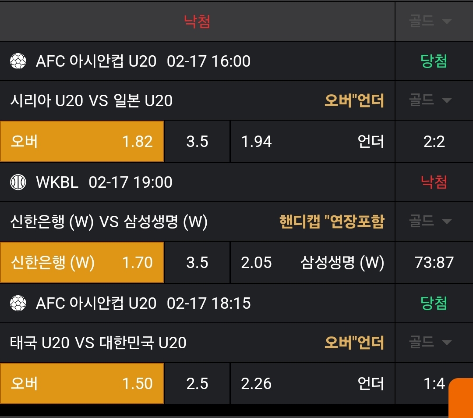
Task: Open the 골드 dropdown for 태국 U20 match
Action: [x=430, y=342]
